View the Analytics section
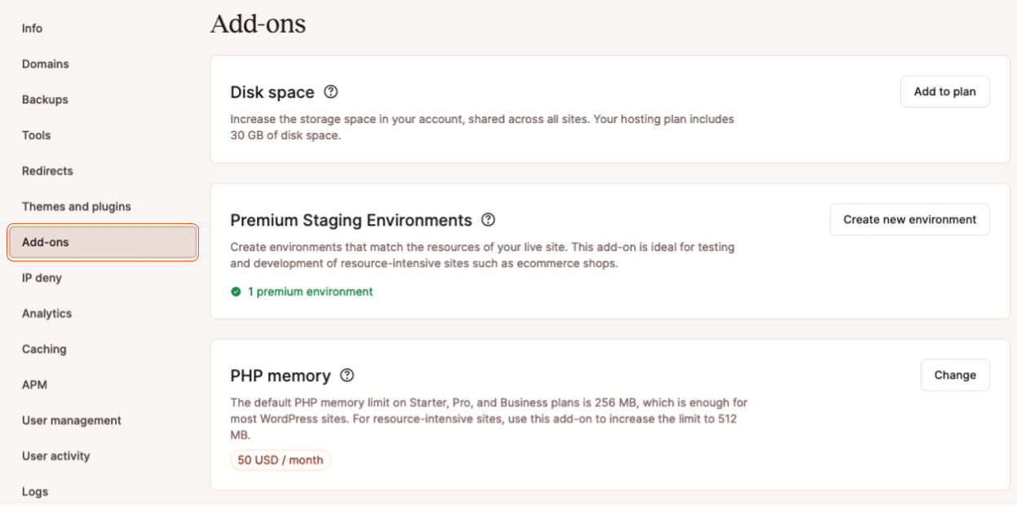1017x505 pixels. pyautogui.click(x=46, y=314)
